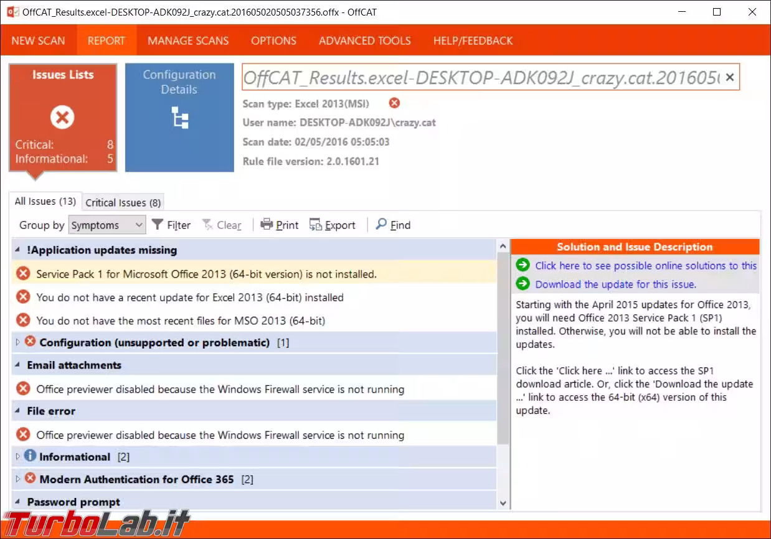Click the Find magnifier icon

coord(381,225)
